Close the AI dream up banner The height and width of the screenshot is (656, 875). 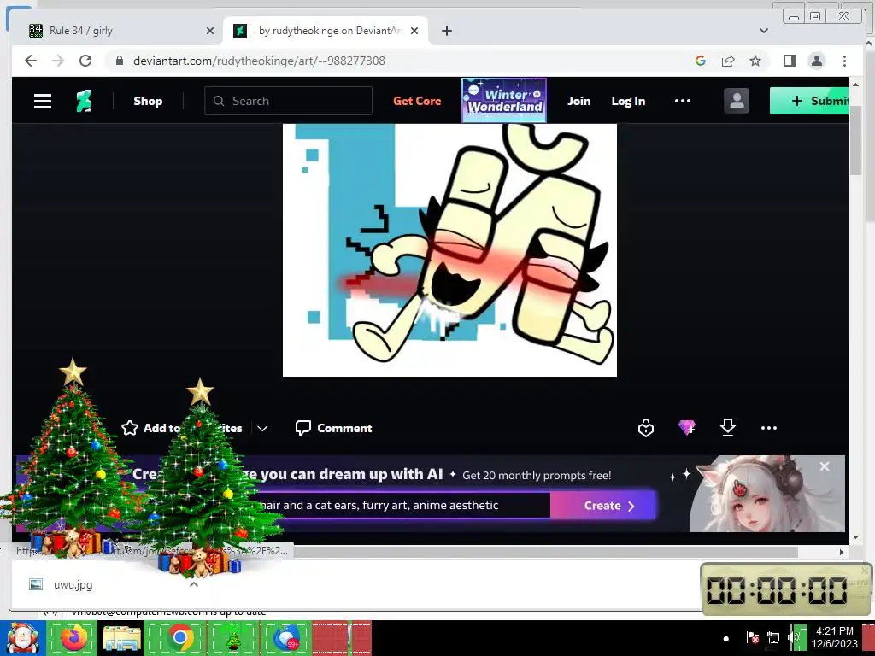pos(825,466)
